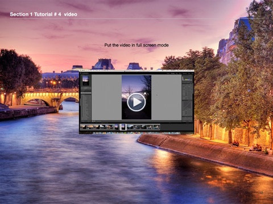Click the Lightroom module picker at the video's top right
Viewport: 273px width, 204px height.
click(x=180, y=73)
